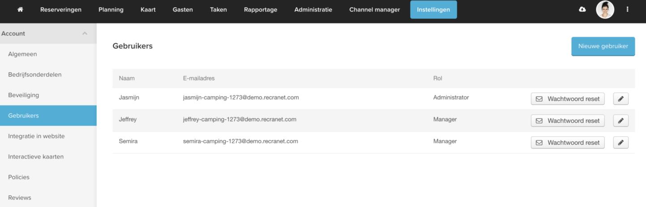Edit Jeffrey's user with pencil icon

pyautogui.click(x=620, y=121)
